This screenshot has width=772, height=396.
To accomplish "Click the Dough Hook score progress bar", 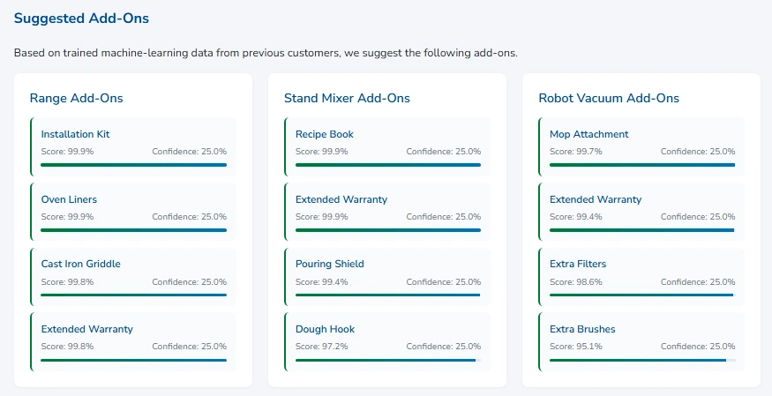I will (x=387, y=360).
